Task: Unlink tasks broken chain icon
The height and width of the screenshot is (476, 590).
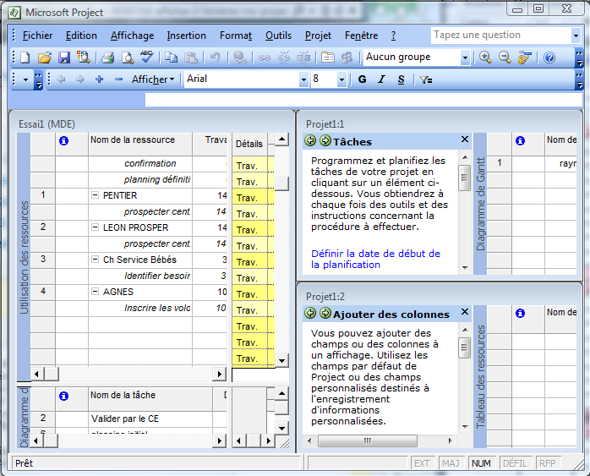Action: point(284,57)
